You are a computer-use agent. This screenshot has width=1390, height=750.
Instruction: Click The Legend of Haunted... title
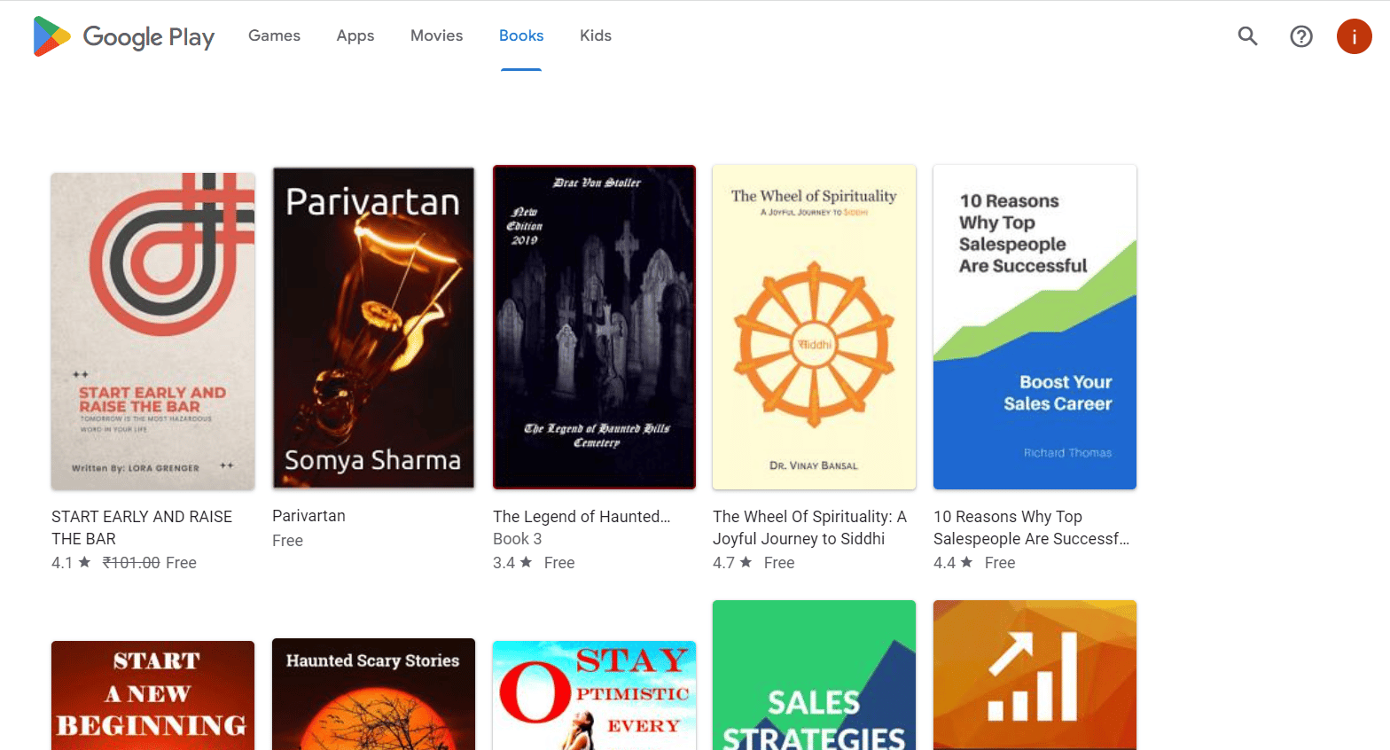[582, 517]
